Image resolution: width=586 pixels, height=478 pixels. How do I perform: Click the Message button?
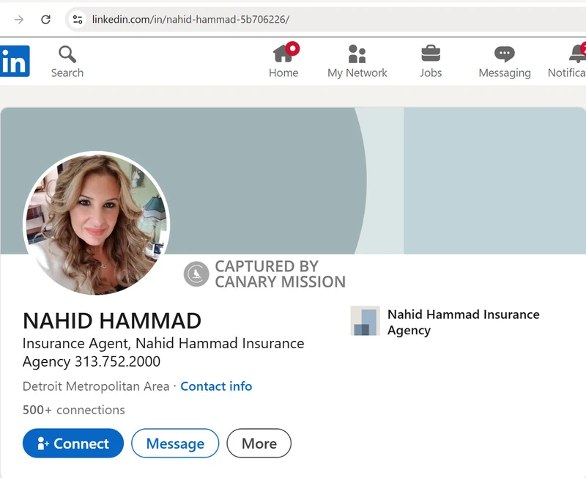click(175, 444)
